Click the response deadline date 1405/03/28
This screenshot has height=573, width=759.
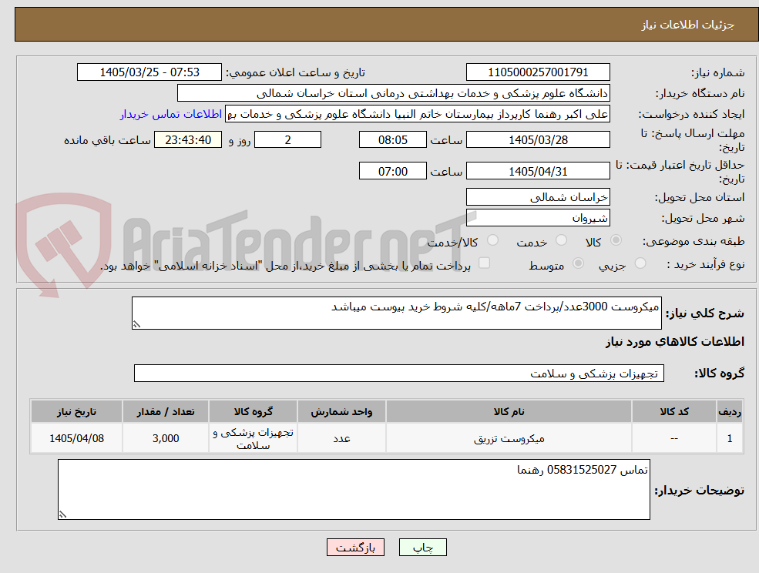(x=538, y=140)
